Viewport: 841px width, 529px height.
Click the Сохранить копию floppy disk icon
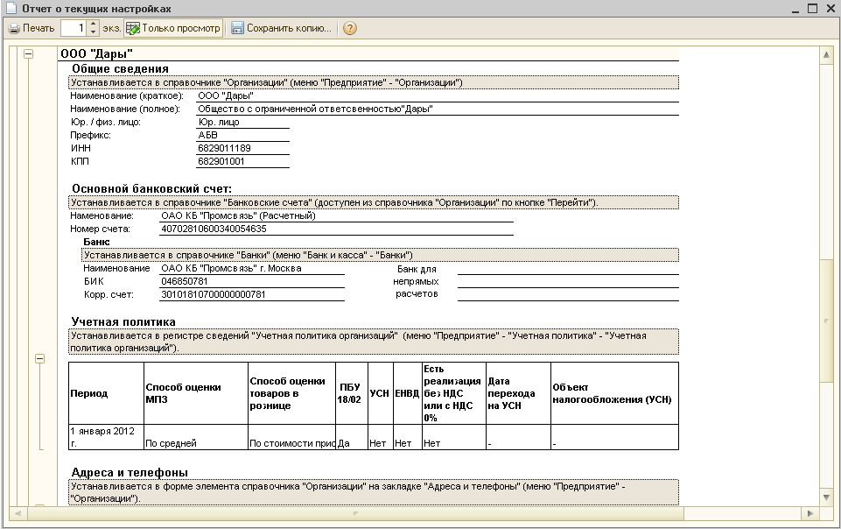point(237,28)
